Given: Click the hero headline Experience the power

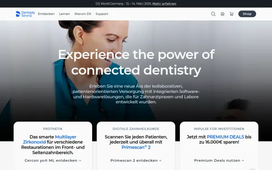Looking at the screenshot, I should 136,62.
